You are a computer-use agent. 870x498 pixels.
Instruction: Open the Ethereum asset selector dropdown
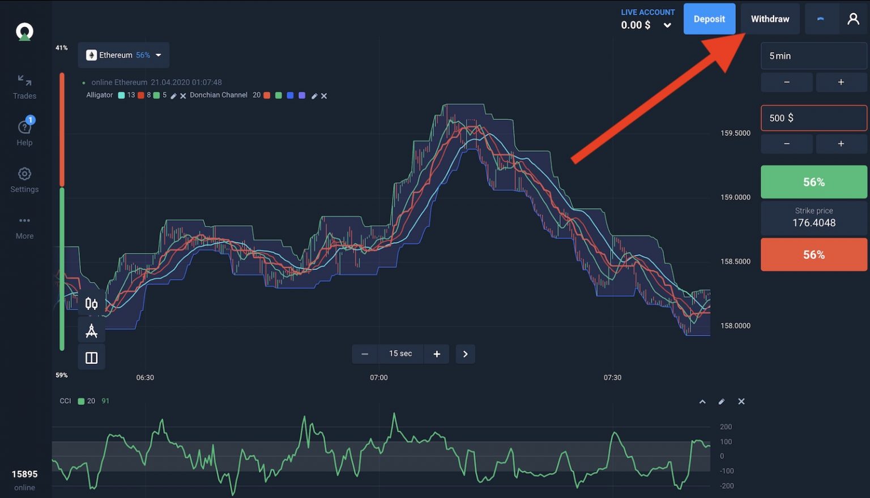[x=123, y=55]
